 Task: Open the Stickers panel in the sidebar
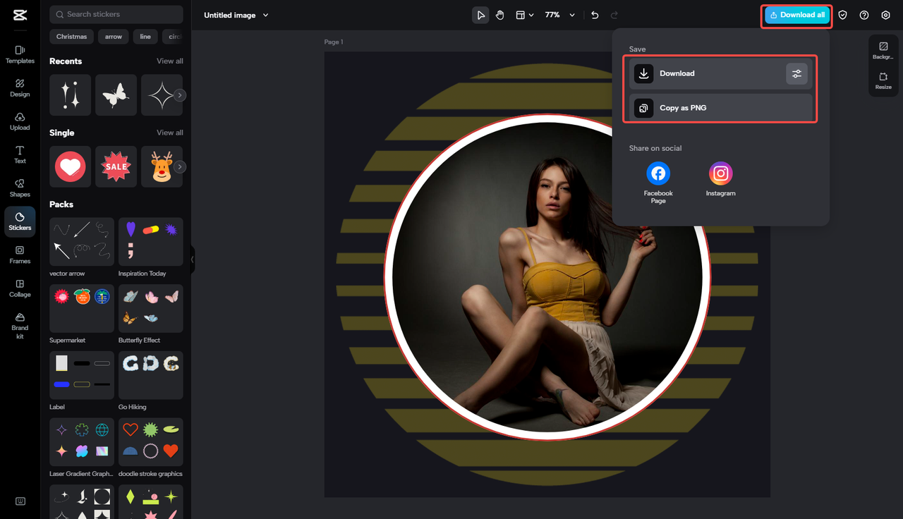[19, 221]
